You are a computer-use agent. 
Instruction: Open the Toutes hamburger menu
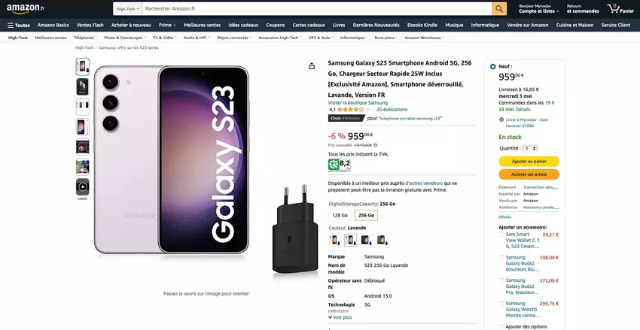click(x=19, y=25)
